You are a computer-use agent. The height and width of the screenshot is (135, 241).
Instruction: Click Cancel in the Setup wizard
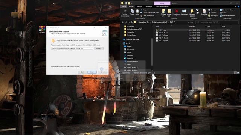(102, 72)
